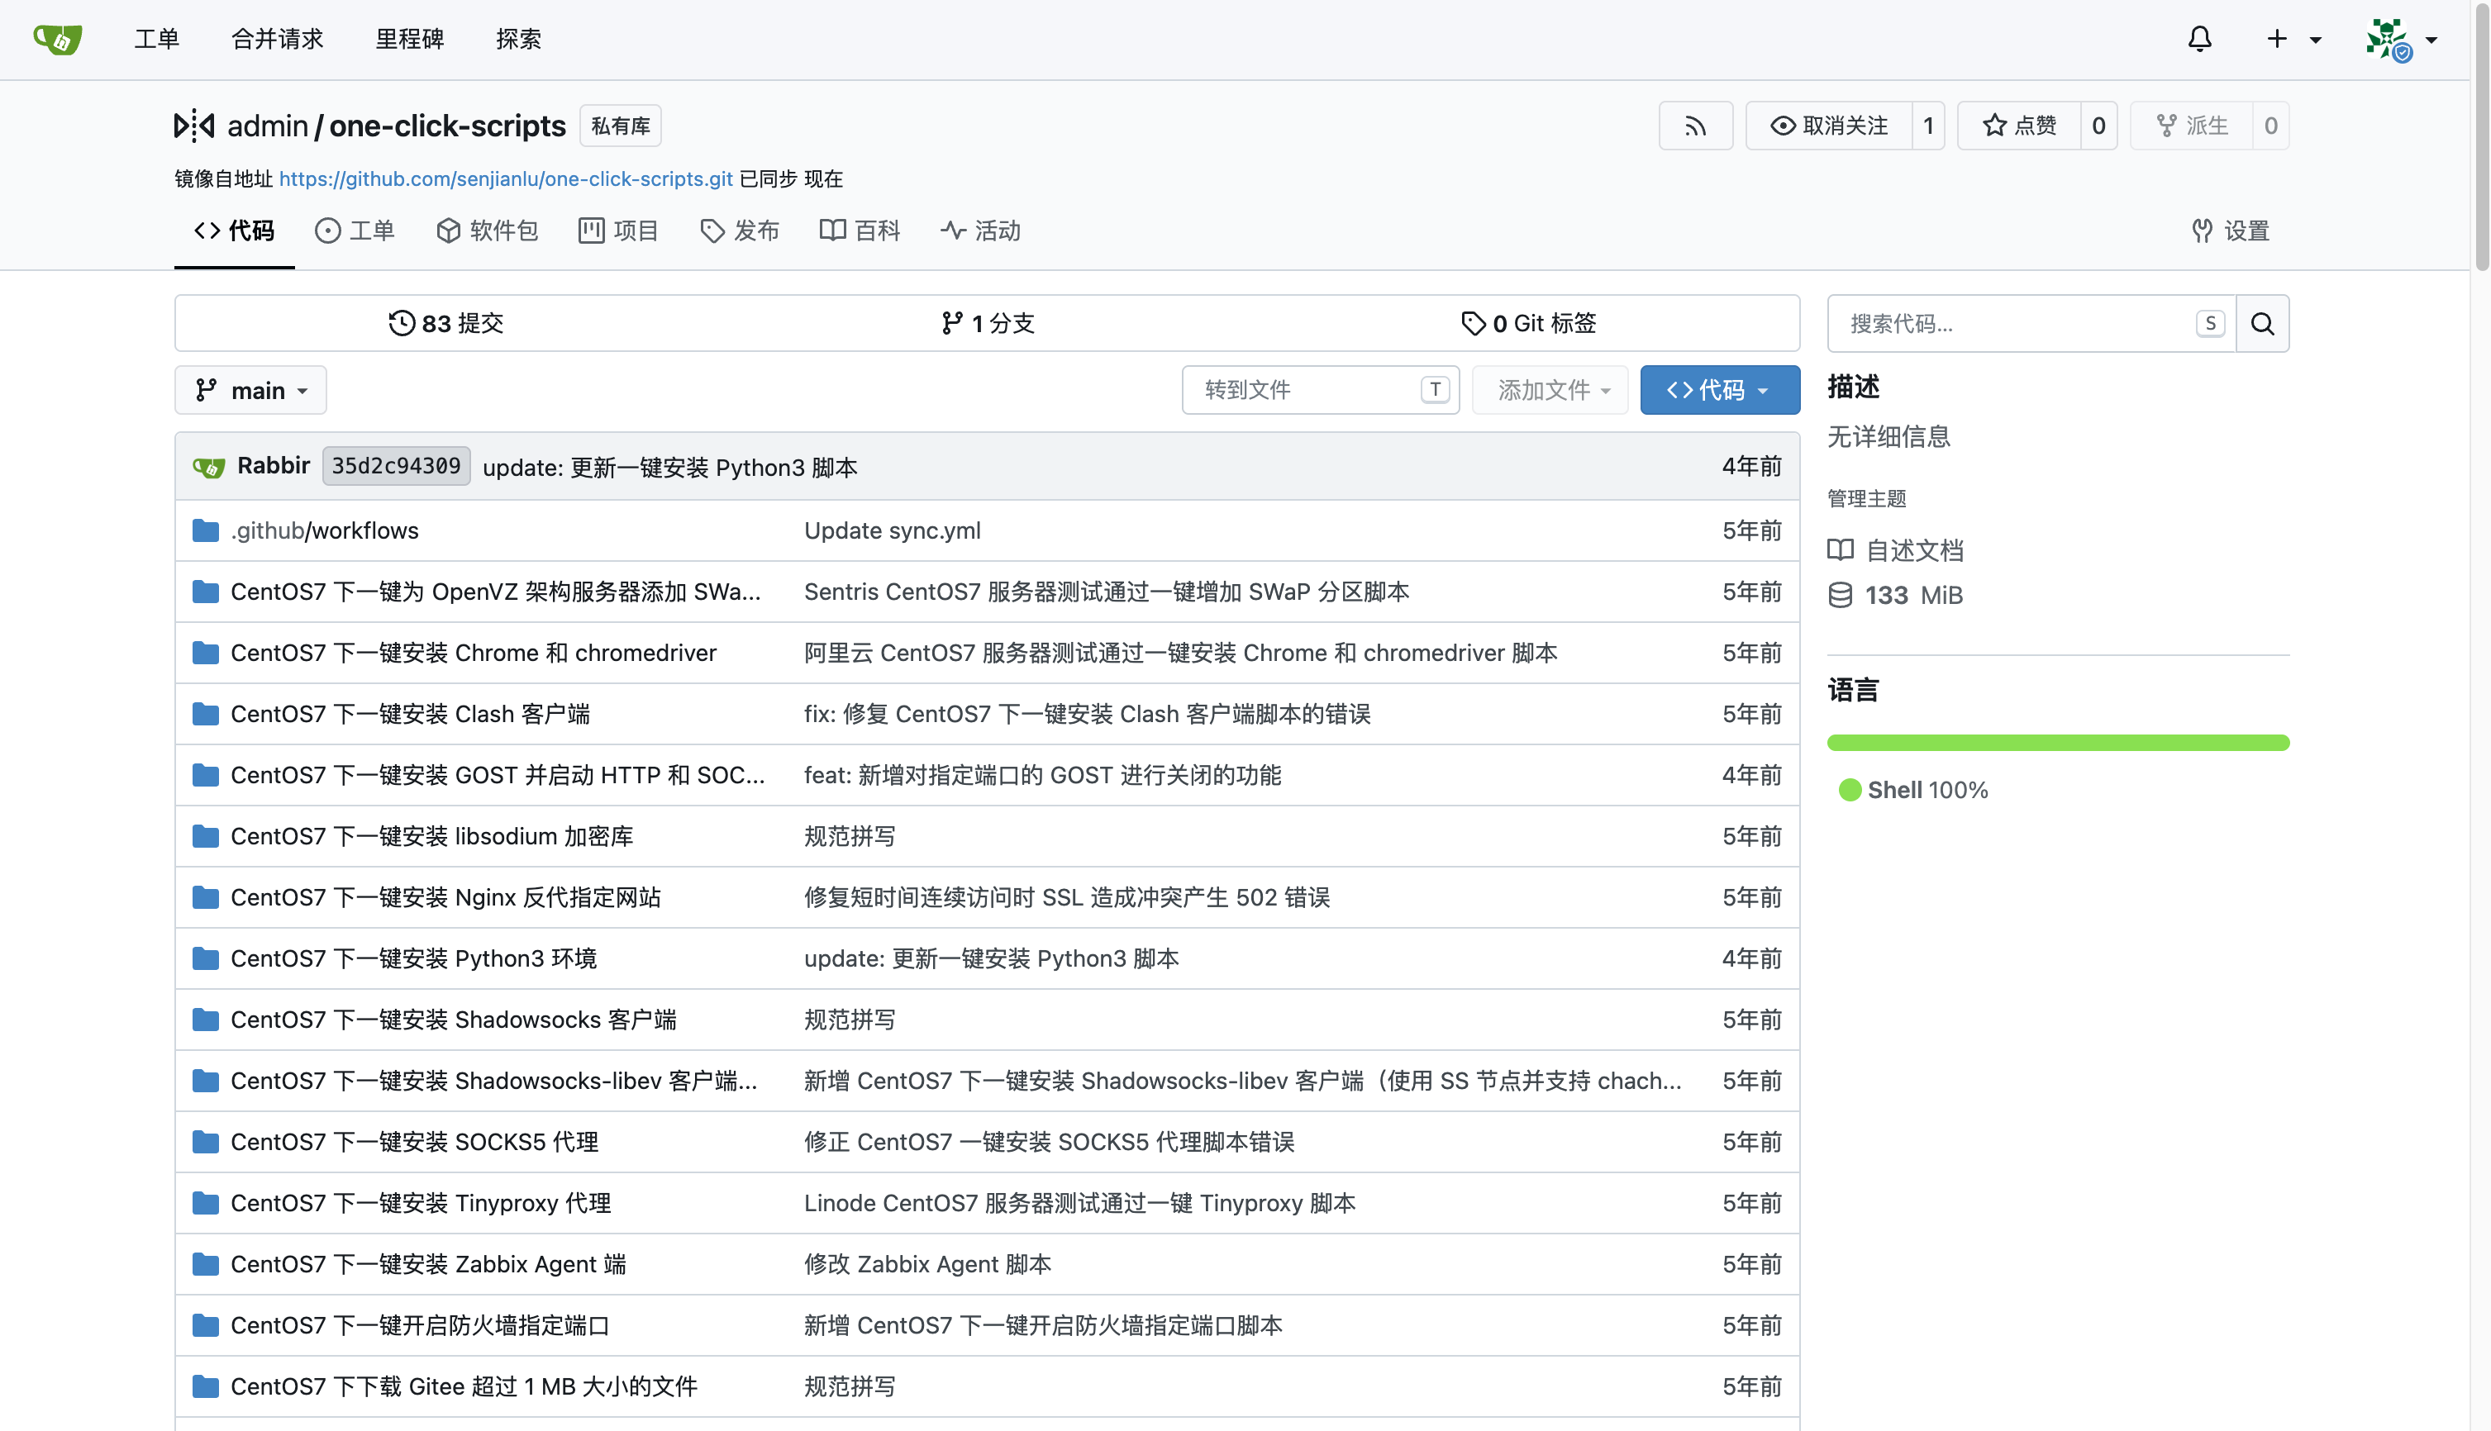Click the database size icon by 133 MiB
Viewport: 2491px width, 1431px height.
click(1839, 595)
